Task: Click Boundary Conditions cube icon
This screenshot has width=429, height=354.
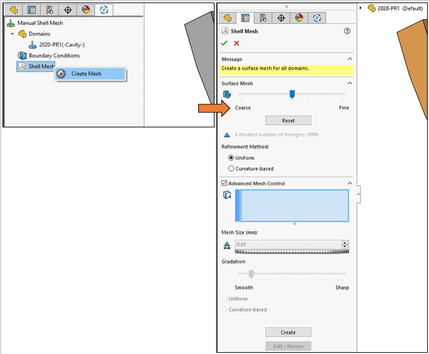Action: point(22,56)
